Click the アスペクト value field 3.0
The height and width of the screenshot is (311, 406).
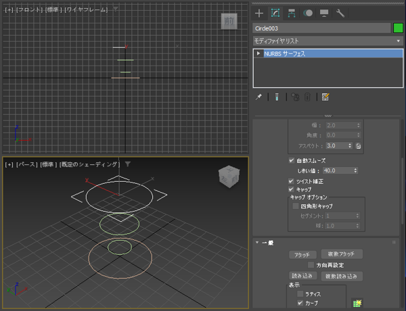336,145
